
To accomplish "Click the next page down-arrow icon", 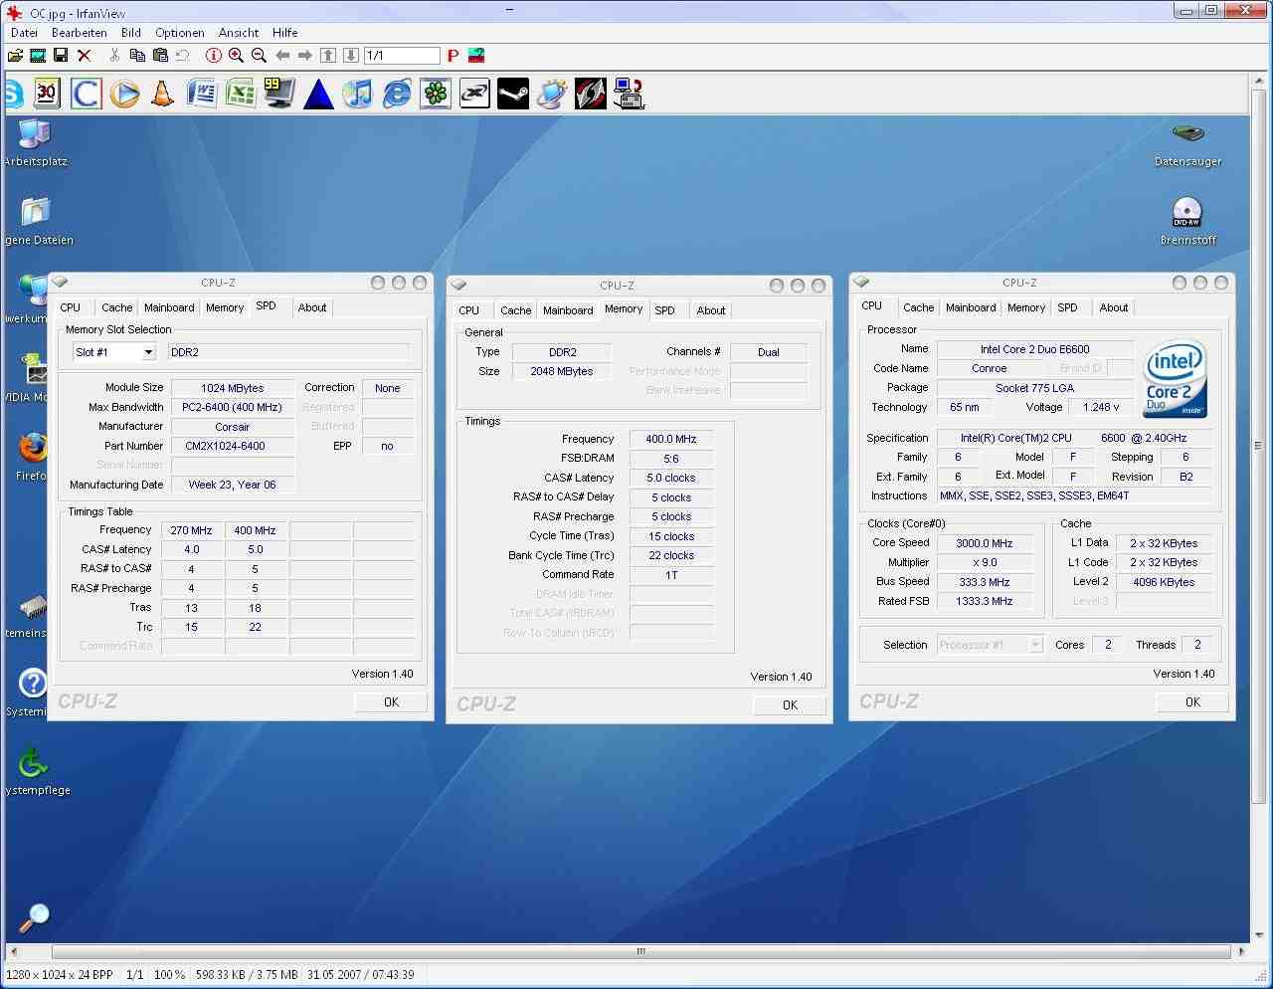I will coord(351,56).
